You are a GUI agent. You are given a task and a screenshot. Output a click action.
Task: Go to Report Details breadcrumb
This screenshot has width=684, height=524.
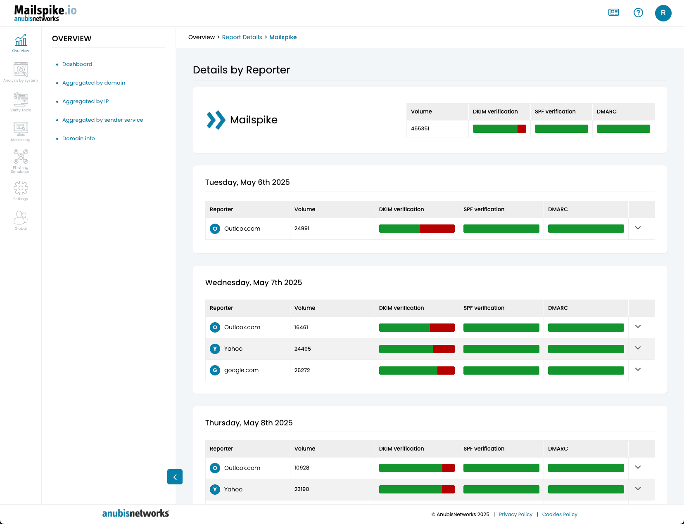[242, 37]
